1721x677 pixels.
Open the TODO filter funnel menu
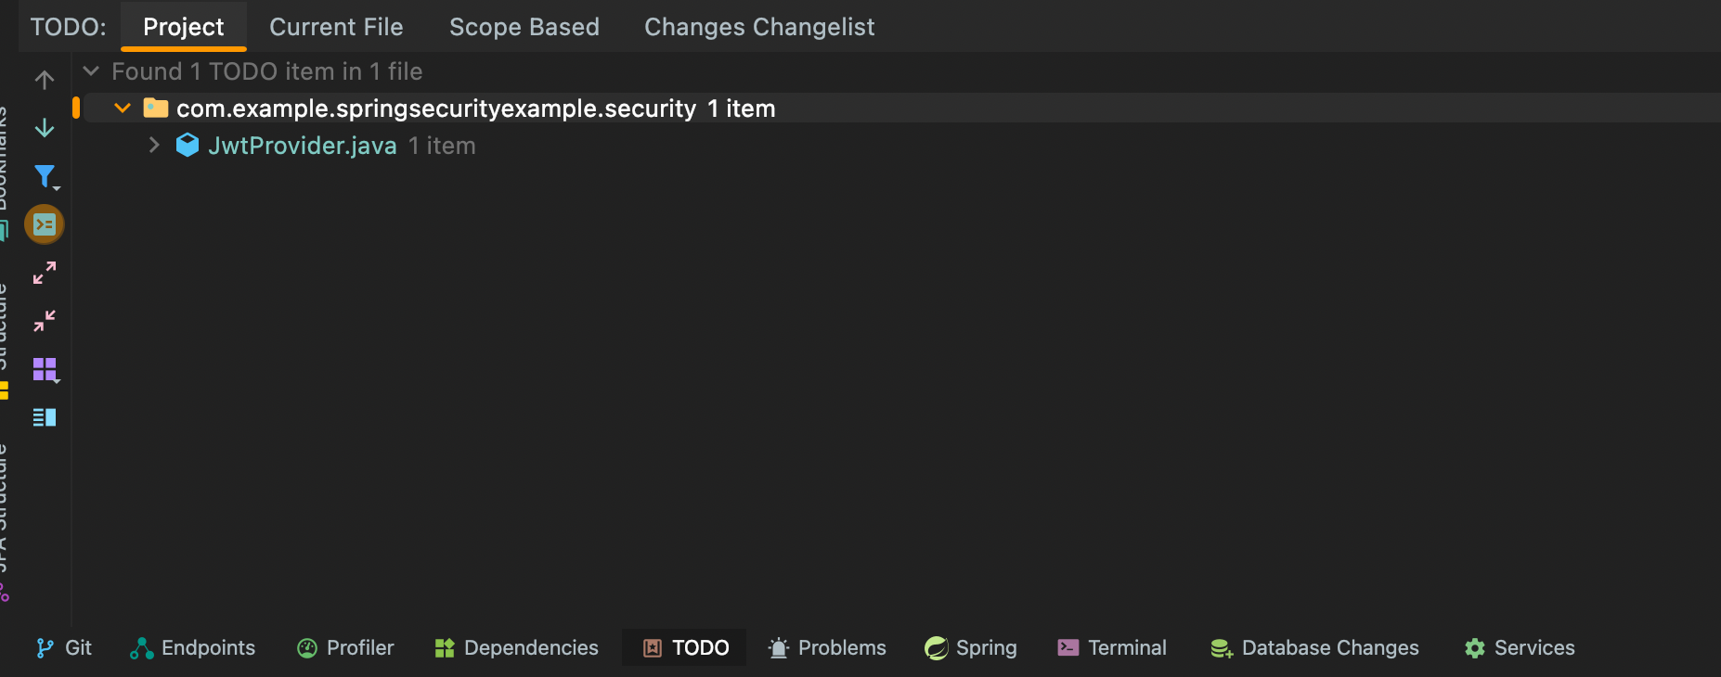pyautogui.click(x=45, y=176)
